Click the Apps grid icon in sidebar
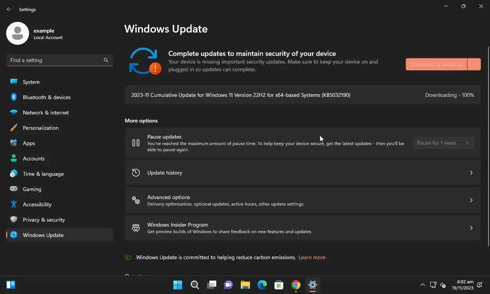This screenshot has width=490, height=294. click(14, 143)
